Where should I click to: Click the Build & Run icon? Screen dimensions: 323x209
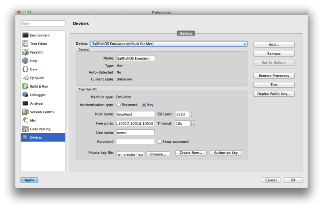25,86
